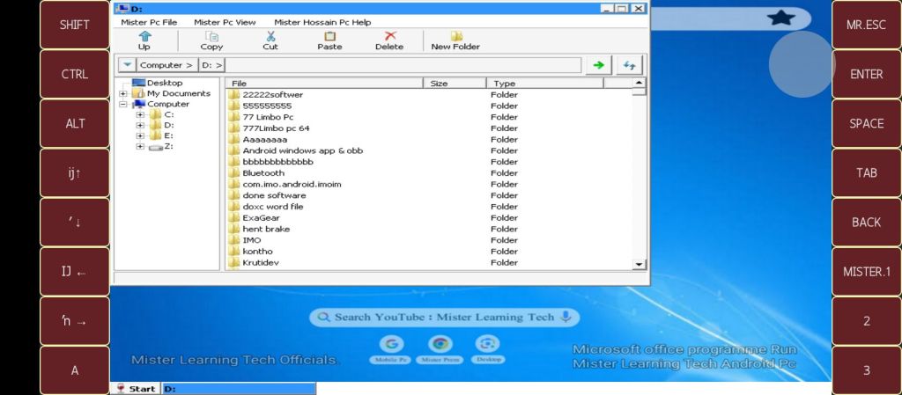Screen dimensions: 902x395
Task: Click the Cut scissors icon
Action: 270,37
